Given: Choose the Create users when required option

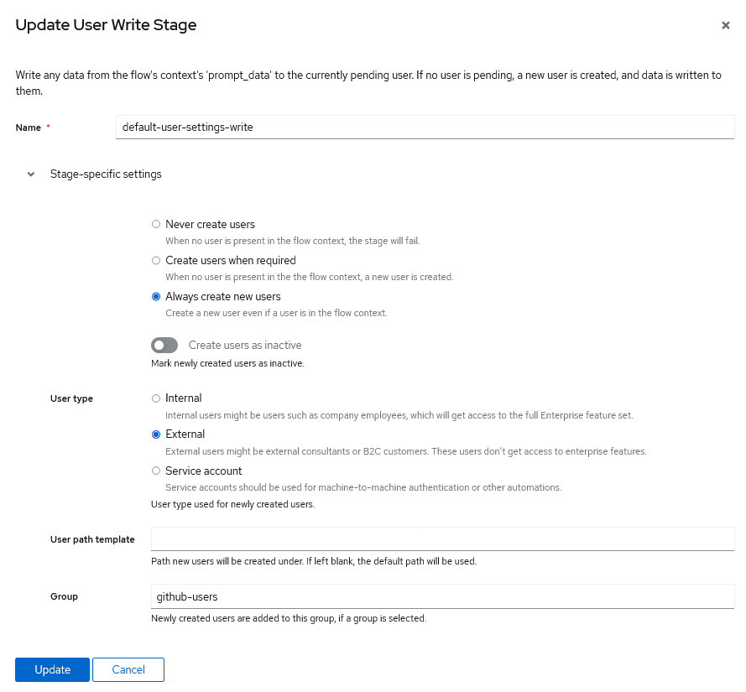Looking at the screenshot, I should tap(156, 261).
